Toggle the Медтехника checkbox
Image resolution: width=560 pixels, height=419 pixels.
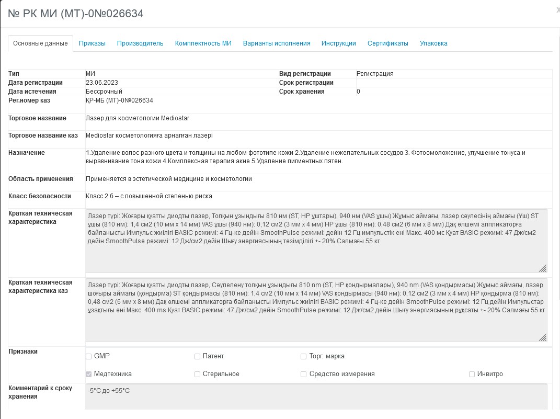[x=89, y=375]
